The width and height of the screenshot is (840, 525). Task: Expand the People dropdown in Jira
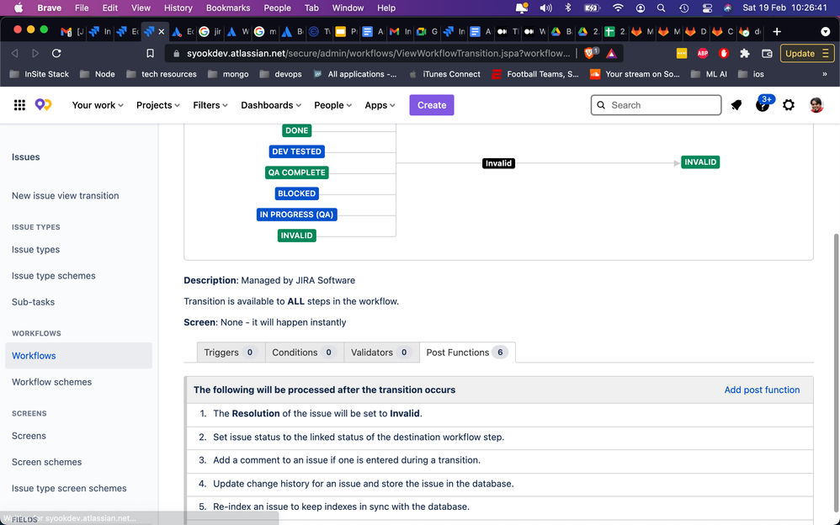pos(332,105)
